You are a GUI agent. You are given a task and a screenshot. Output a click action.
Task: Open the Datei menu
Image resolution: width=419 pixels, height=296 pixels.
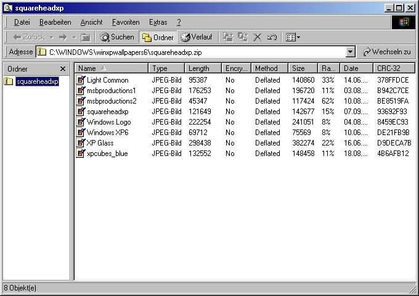pos(22,22)
